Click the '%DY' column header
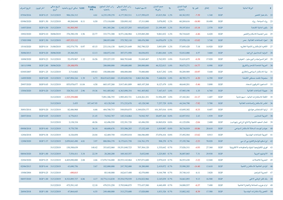283x200 pixels. [x=82, y=8]
